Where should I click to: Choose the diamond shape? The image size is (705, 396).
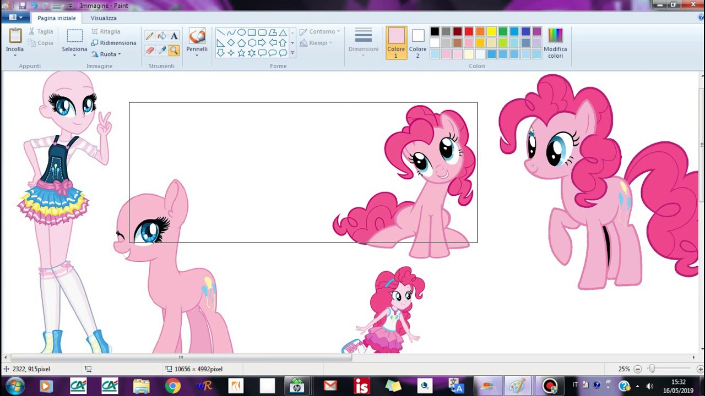(x=231, y=43)
